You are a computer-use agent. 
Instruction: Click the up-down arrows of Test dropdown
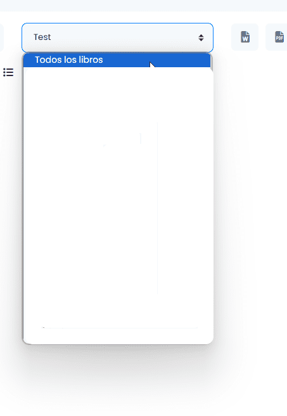click(201, 37)
